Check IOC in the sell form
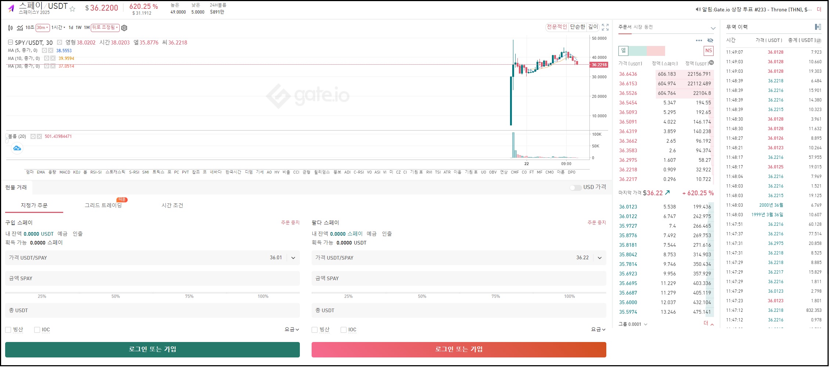 344,330
